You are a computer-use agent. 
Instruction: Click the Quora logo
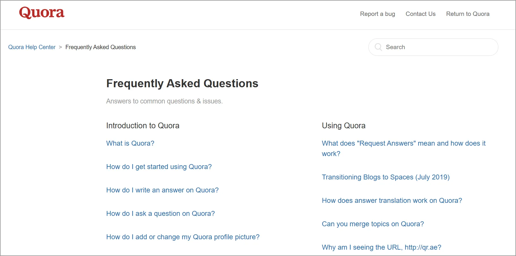click(x=42, y=13)
